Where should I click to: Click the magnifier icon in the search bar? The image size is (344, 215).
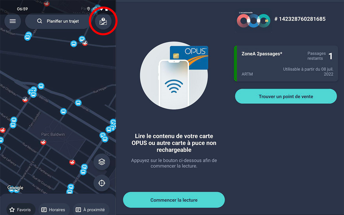click(x=40, y=21)
